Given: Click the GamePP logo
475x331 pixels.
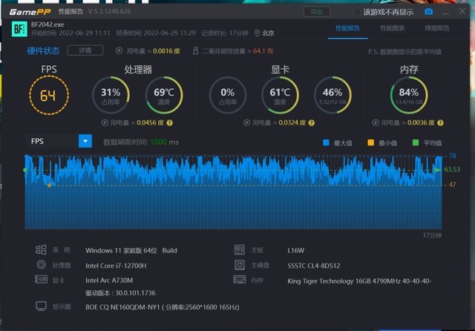Looking at the screenshot, I should click(30, 12).
